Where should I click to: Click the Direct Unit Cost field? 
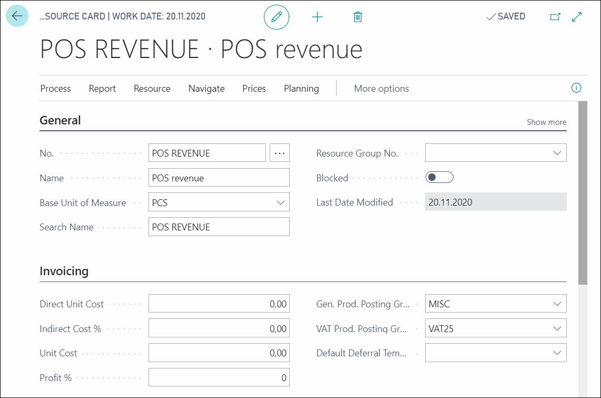(x=219, y=304)
